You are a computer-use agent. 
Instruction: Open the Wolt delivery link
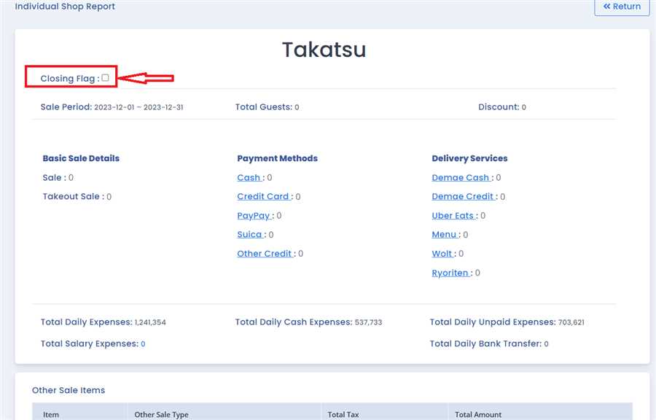[x=442, y=254]
